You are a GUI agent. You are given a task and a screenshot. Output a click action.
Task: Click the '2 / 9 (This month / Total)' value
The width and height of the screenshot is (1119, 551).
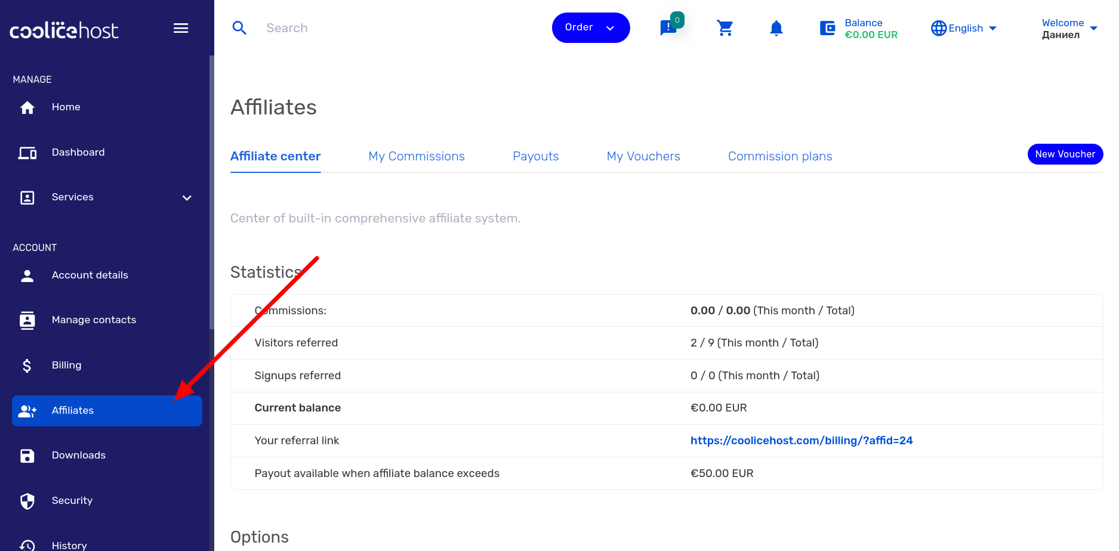tap(754, 343)
